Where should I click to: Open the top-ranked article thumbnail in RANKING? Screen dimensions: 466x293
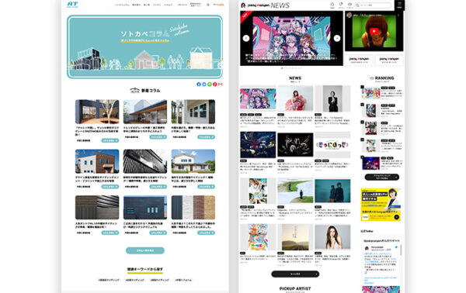(x=370, y=93)
